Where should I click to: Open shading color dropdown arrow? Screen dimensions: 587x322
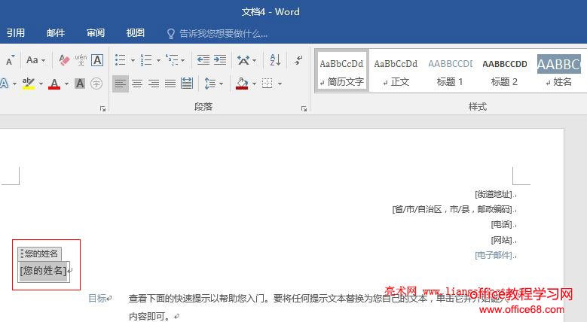coord(254,84)
